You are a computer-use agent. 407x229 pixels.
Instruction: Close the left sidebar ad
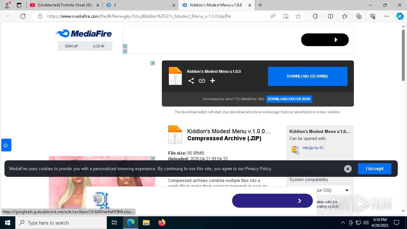(x=153, y=63)
